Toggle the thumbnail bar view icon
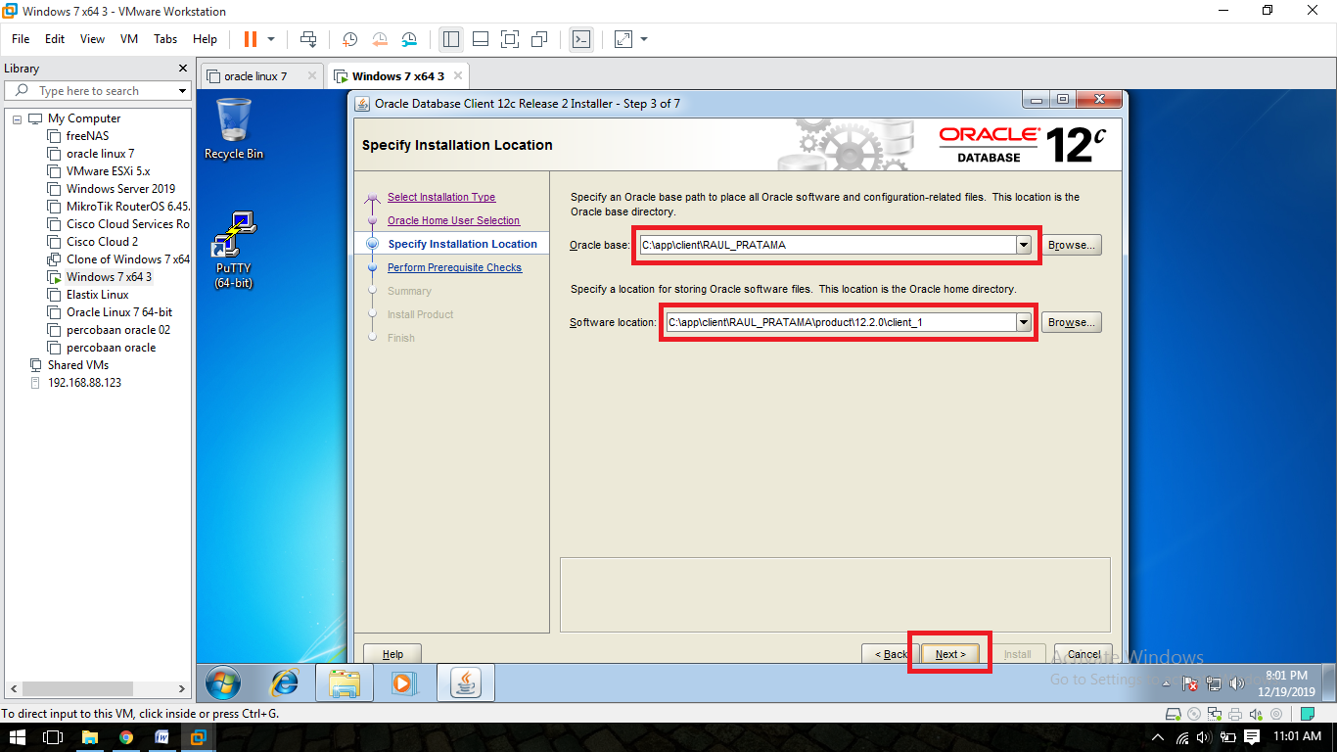The height and width of the screenshot is (752, 1337). (x=481, y=39)
